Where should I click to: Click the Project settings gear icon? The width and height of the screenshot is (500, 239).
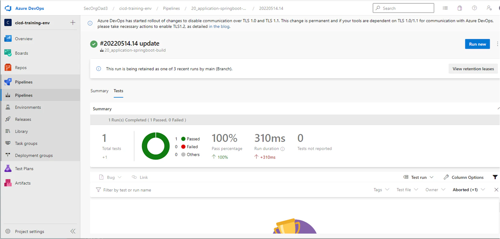pyautogui.click(x=8, y=231)
